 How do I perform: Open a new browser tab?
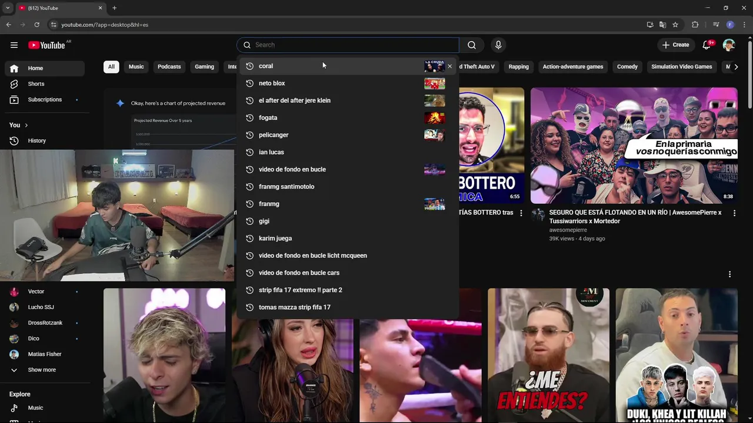tap(114, 8)
